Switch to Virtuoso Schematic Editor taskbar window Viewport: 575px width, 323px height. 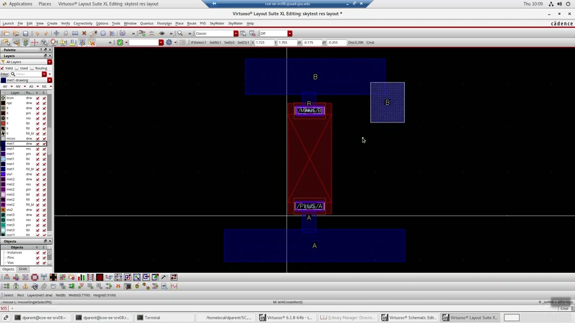click(x=409, y=318)
